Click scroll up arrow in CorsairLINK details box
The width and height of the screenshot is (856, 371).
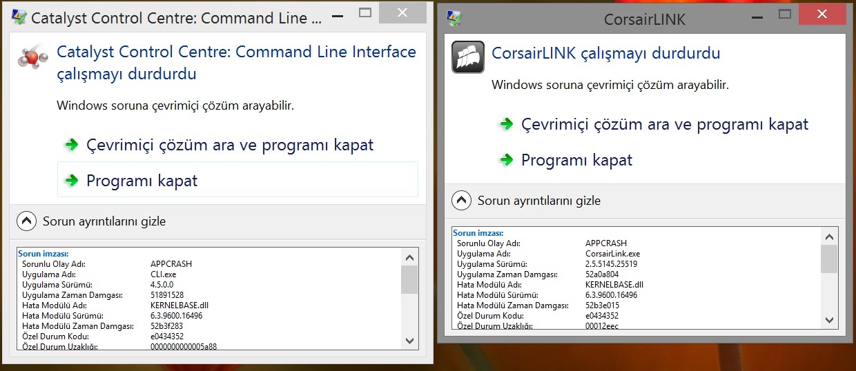point(829,237)
